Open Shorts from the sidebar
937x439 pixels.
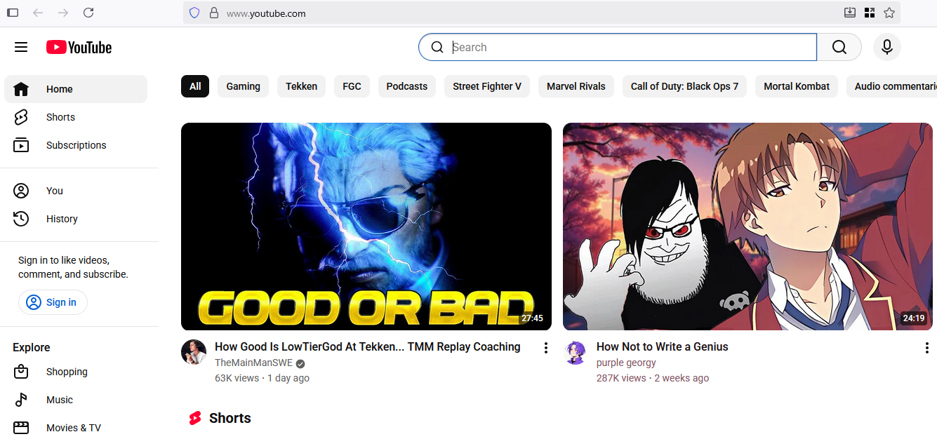(60, 117)
